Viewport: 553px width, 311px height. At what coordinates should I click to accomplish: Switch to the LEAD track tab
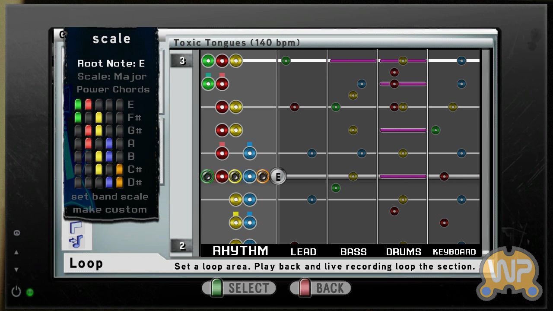[303, 251]
